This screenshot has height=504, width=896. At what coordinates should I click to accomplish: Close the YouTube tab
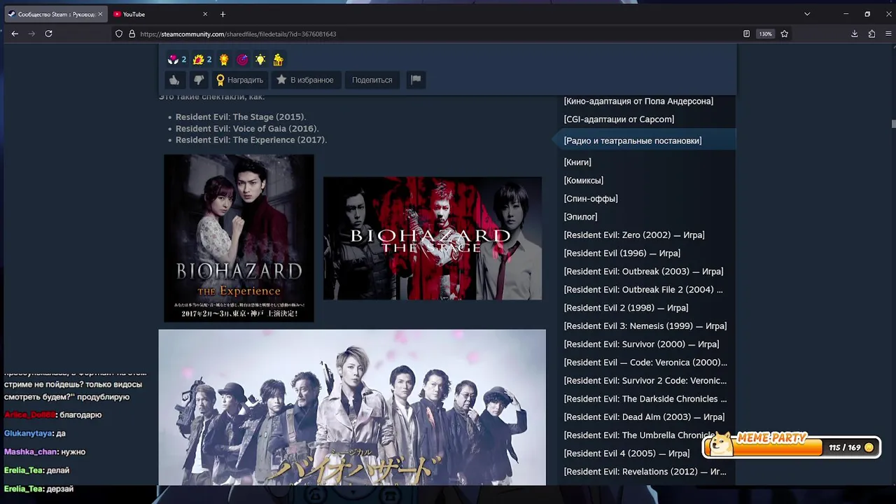click(205, 14)
